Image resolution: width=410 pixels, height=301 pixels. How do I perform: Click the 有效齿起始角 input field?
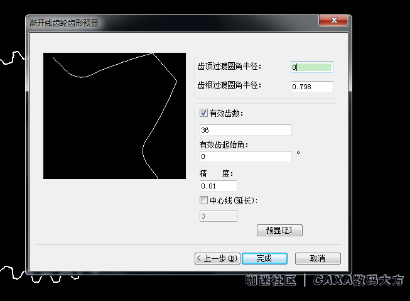click(245, 156)
